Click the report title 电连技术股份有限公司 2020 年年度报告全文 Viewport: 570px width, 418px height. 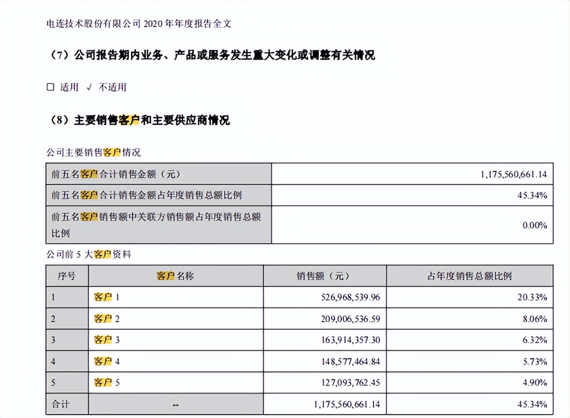click(138, 24)
